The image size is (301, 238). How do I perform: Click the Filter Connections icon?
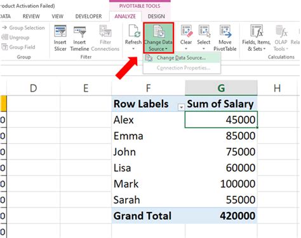[105, 31]
